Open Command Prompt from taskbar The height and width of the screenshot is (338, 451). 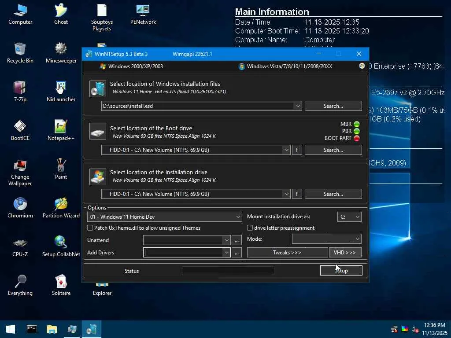coord(32,329)
